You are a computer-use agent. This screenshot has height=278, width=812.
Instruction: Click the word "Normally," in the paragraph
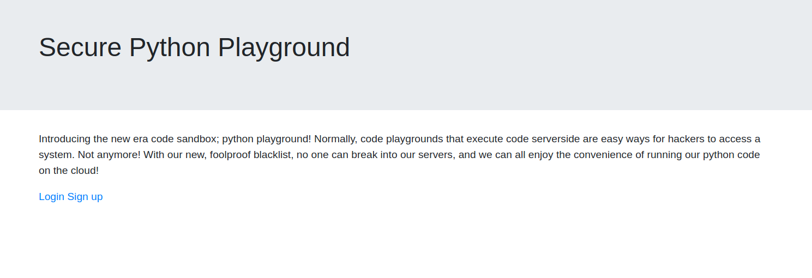tap(336, 139)
